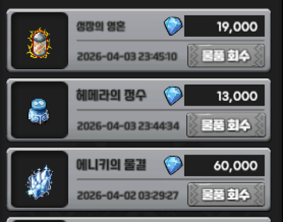Click the blue gem beside 13,000
This screenshot has width=283, height=222.
[x=173, y=95]
